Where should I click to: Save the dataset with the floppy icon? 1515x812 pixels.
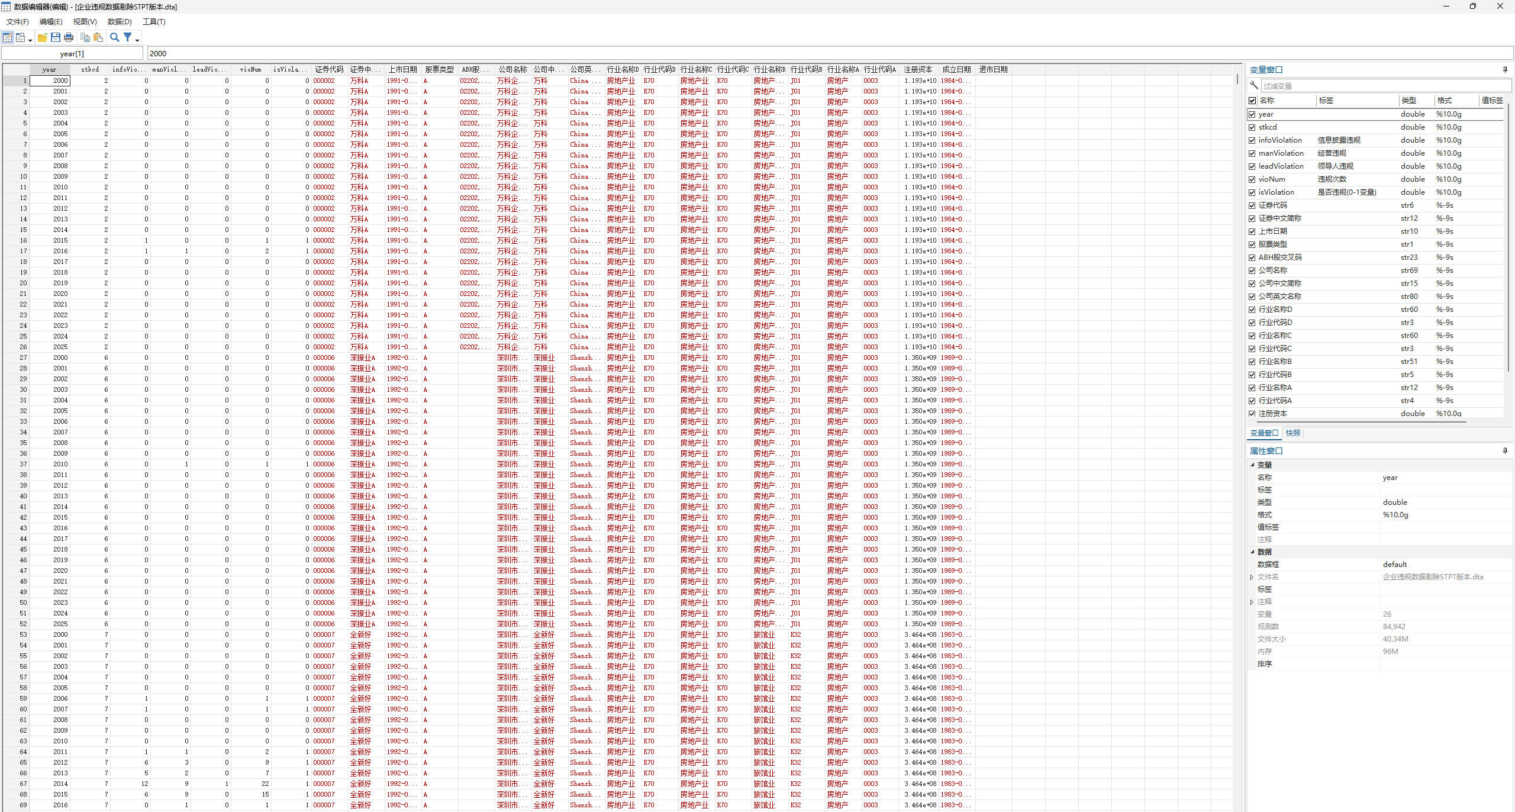56,37
